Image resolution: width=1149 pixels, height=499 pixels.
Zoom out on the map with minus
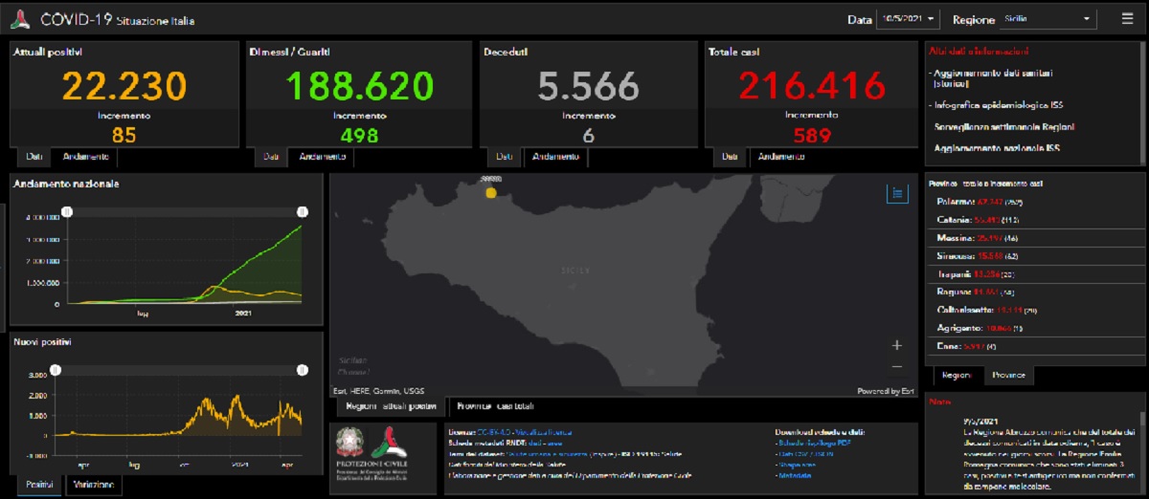click(896, 367)
